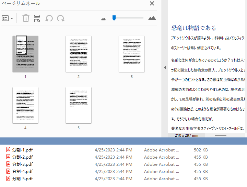The width and height of the screenshot is (247, 187).
Task: Click the PDF icon of 分割-1.pdf
Action: [x=8, y=150]
